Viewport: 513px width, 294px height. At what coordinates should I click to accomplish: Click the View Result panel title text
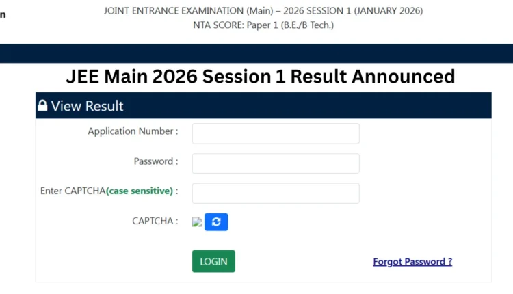(x=87, y=106)
